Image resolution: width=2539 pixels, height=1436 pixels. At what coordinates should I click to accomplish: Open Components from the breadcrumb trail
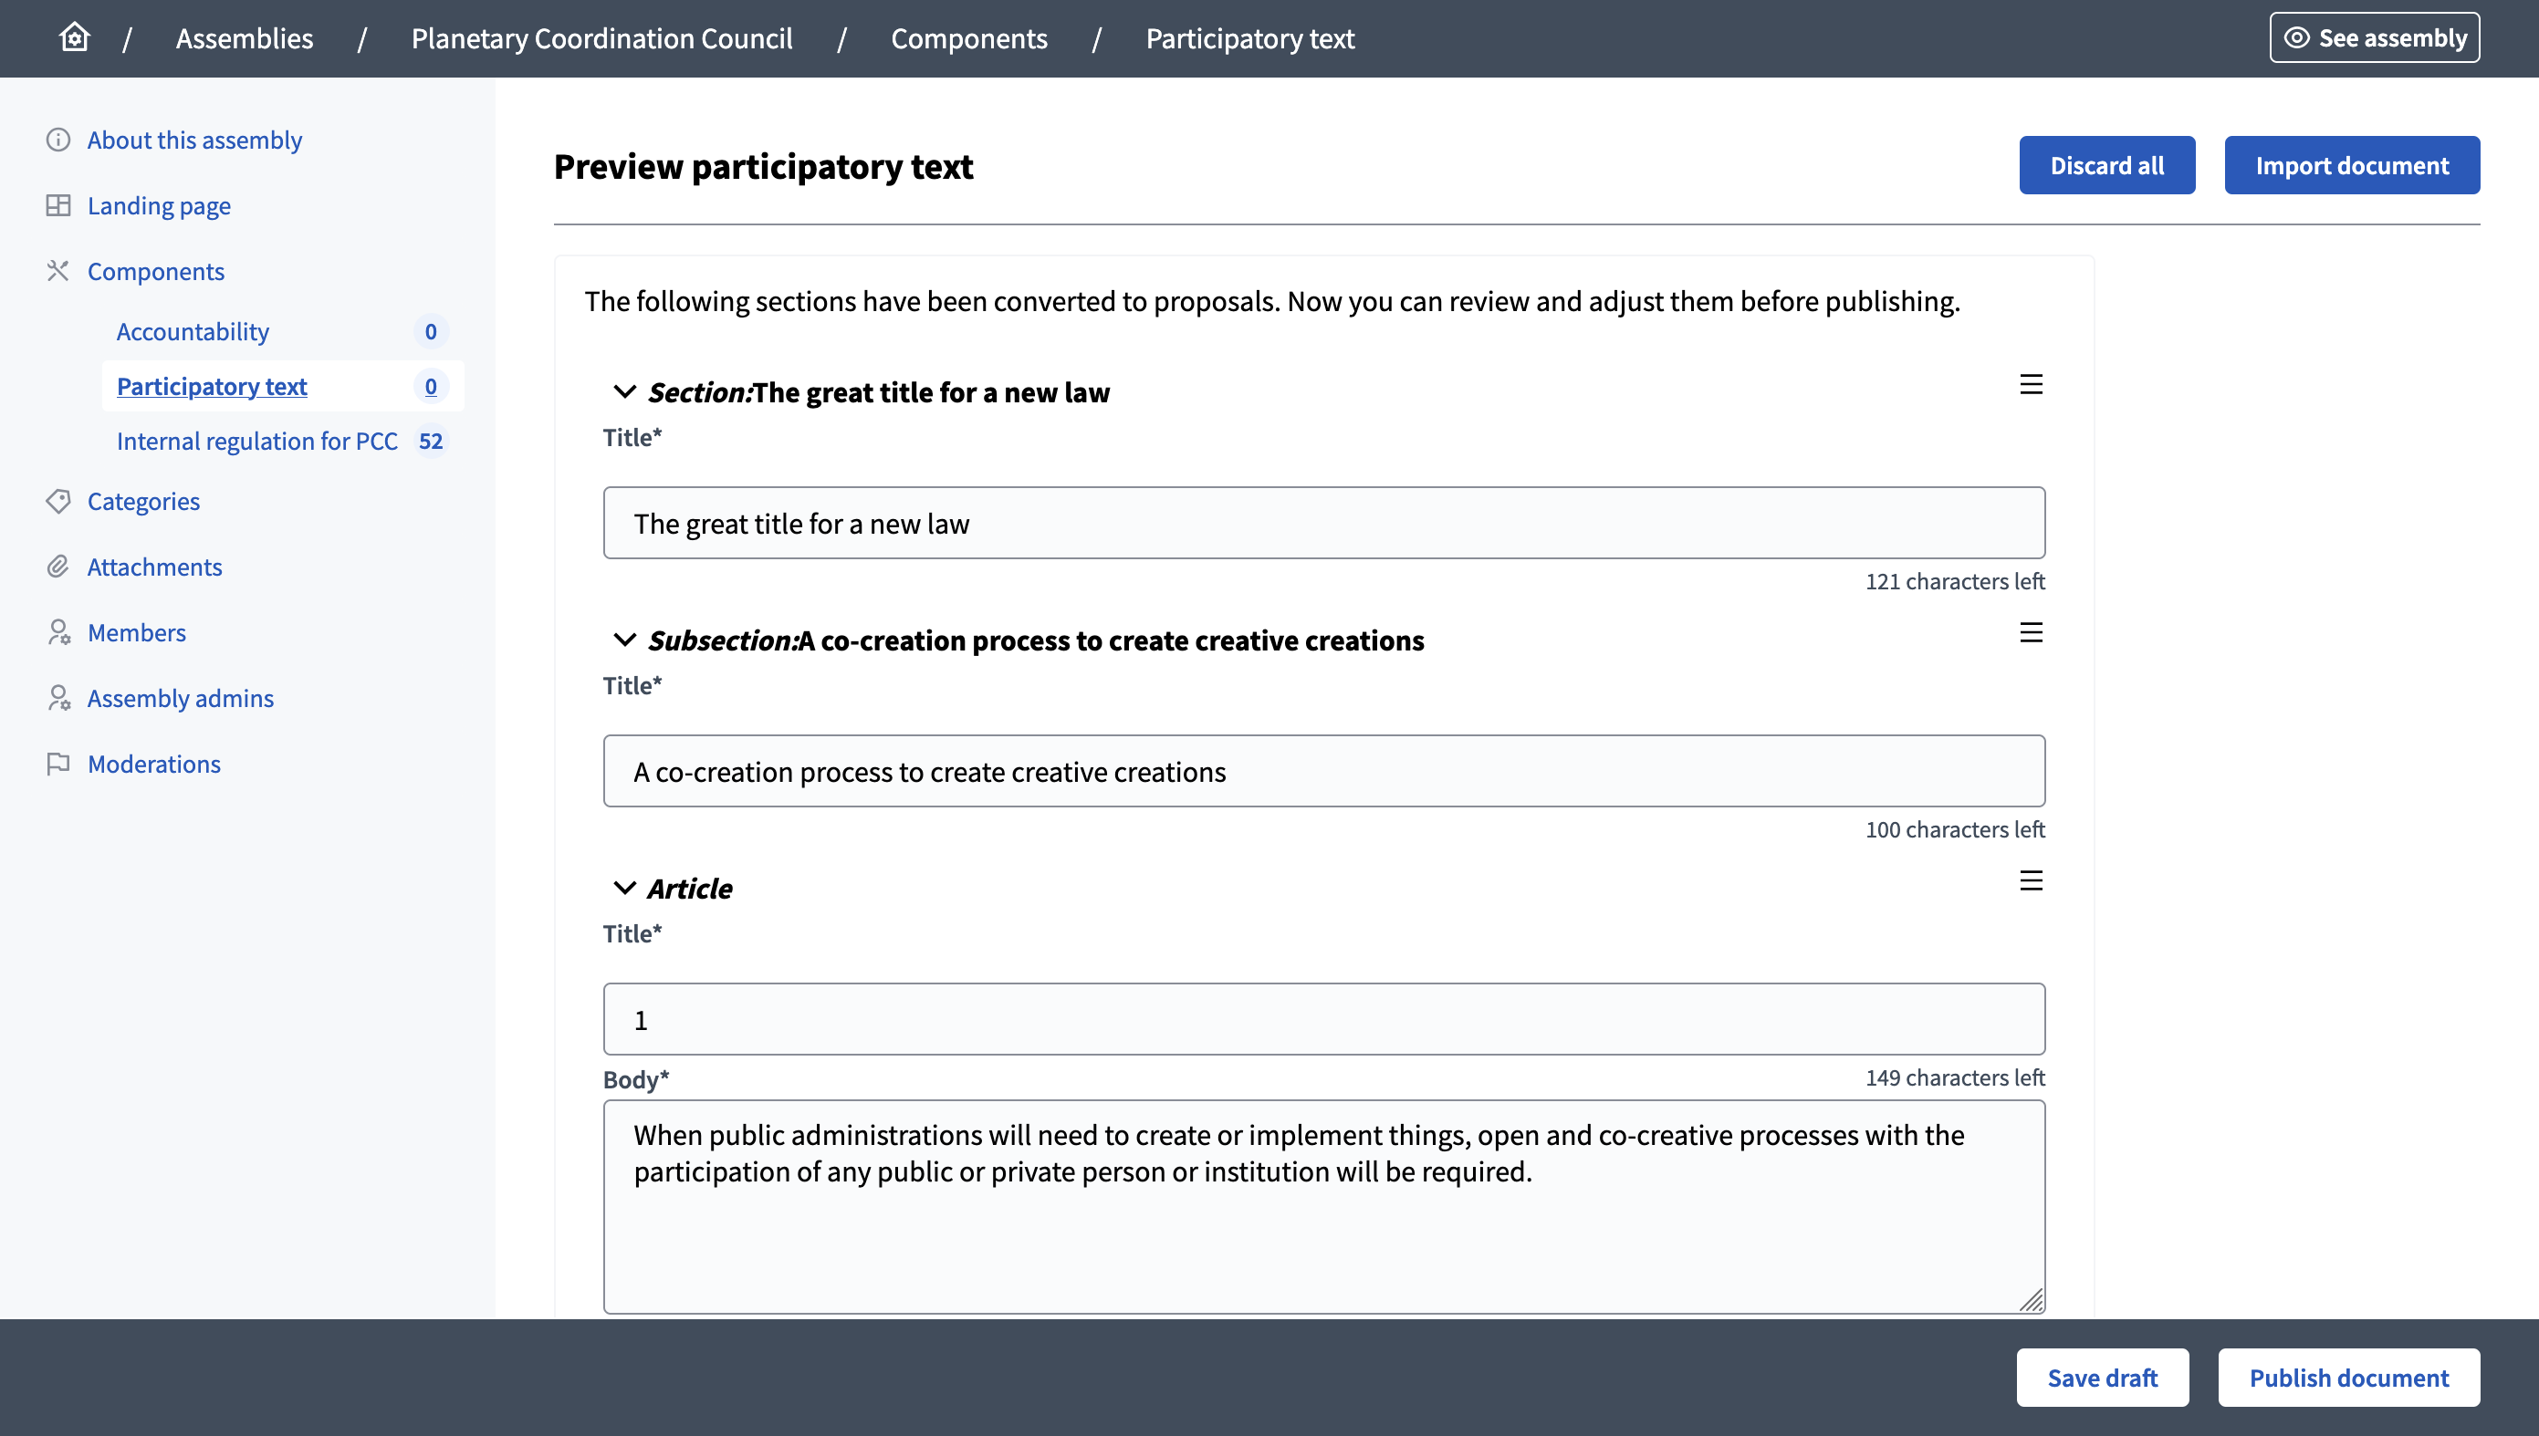pyautogui.click(x=968, y=38)
